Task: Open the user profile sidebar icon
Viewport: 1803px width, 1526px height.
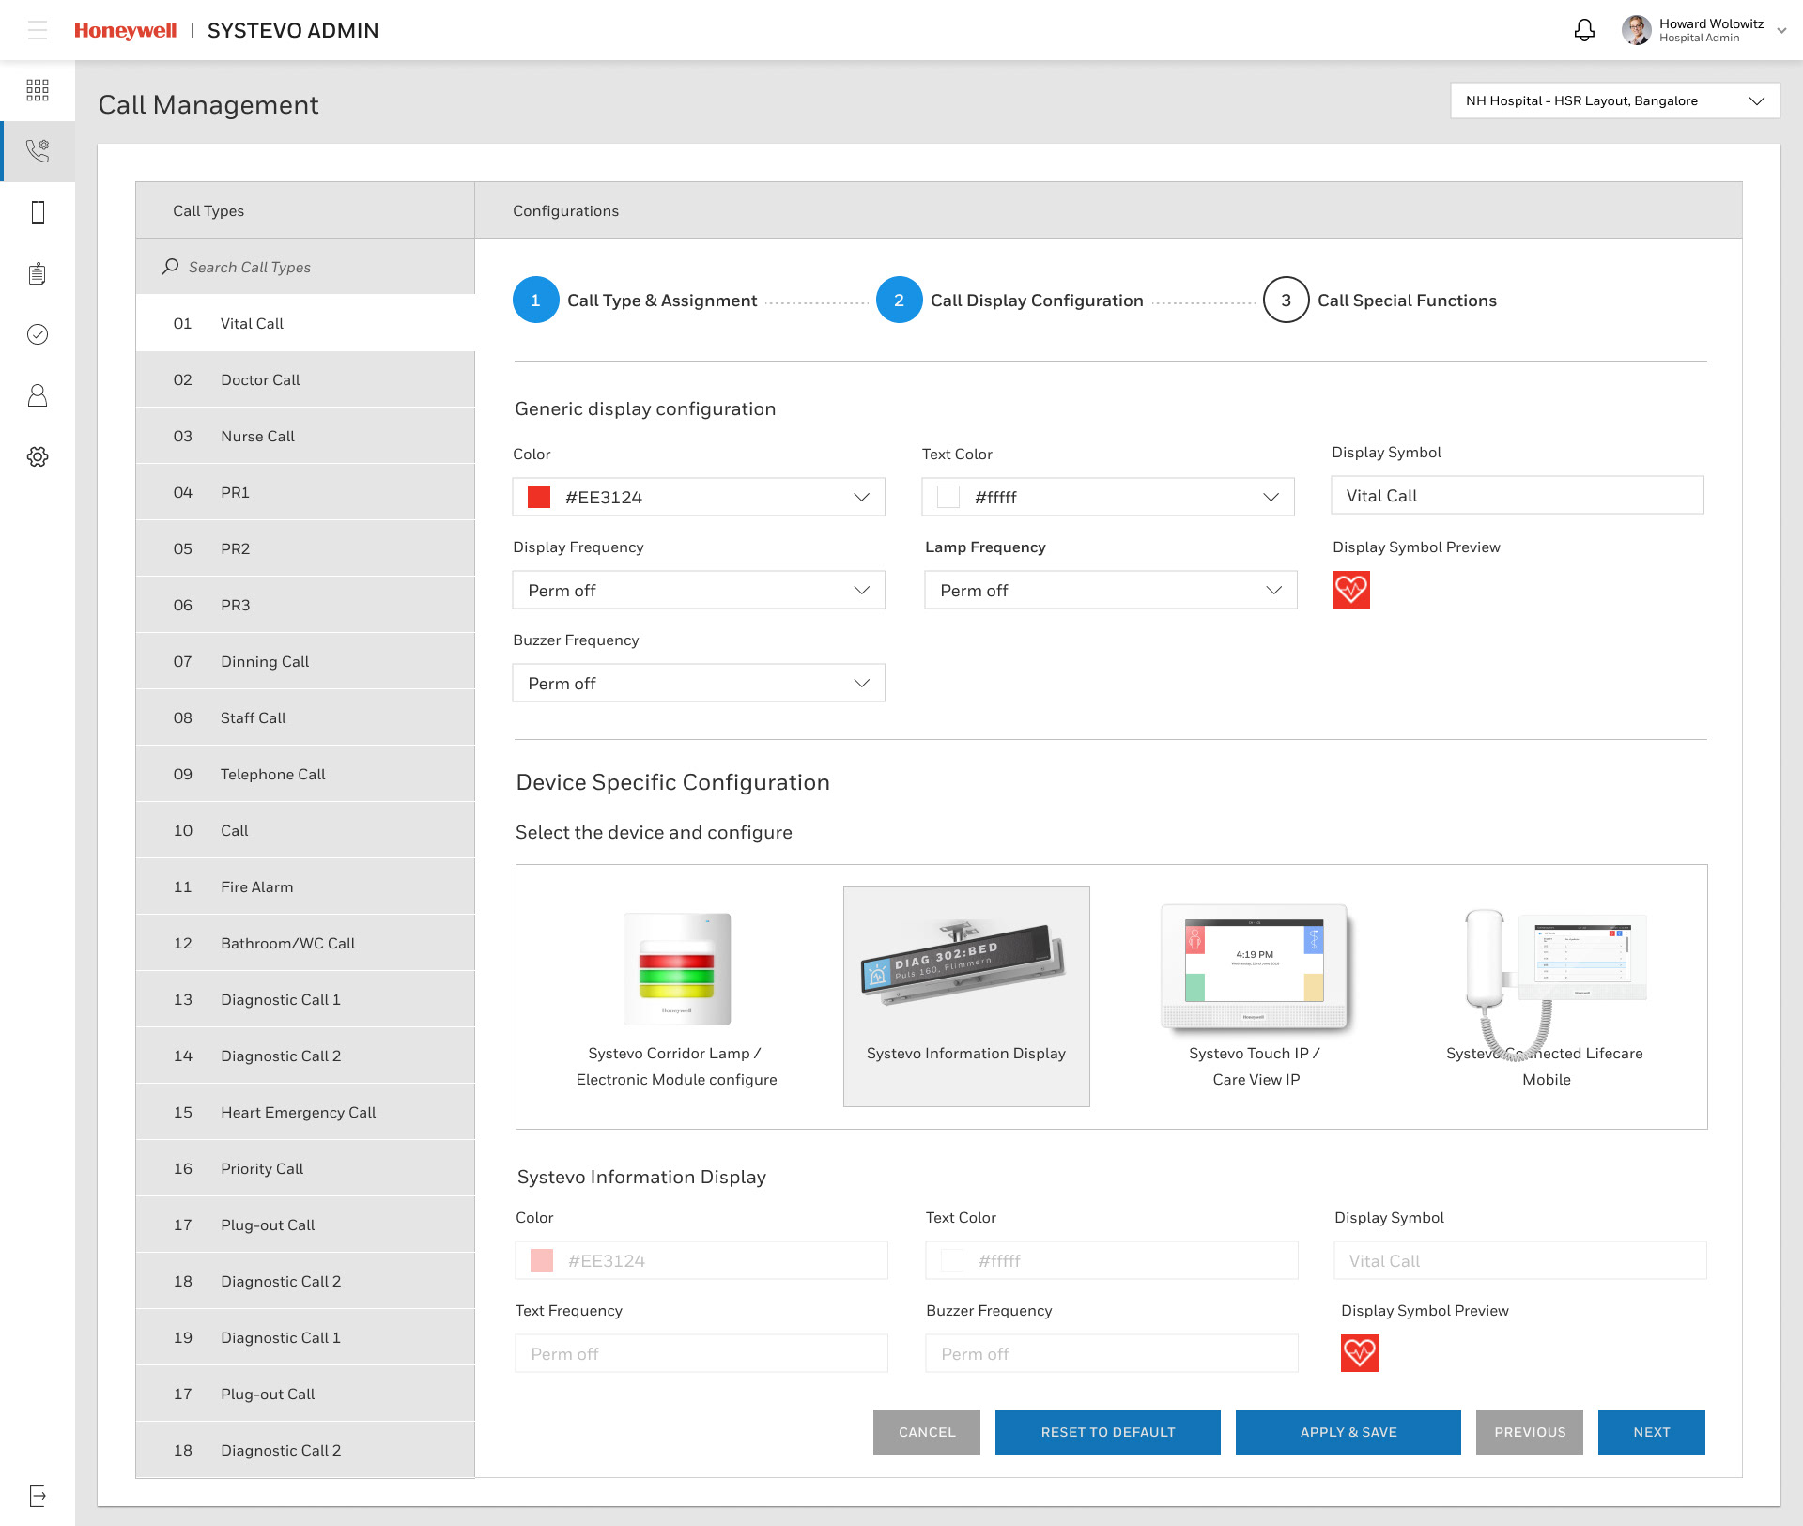Action: pyautogui.click(x=38, y=395)
